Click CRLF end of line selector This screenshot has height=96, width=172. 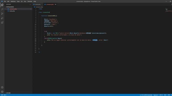165,95
